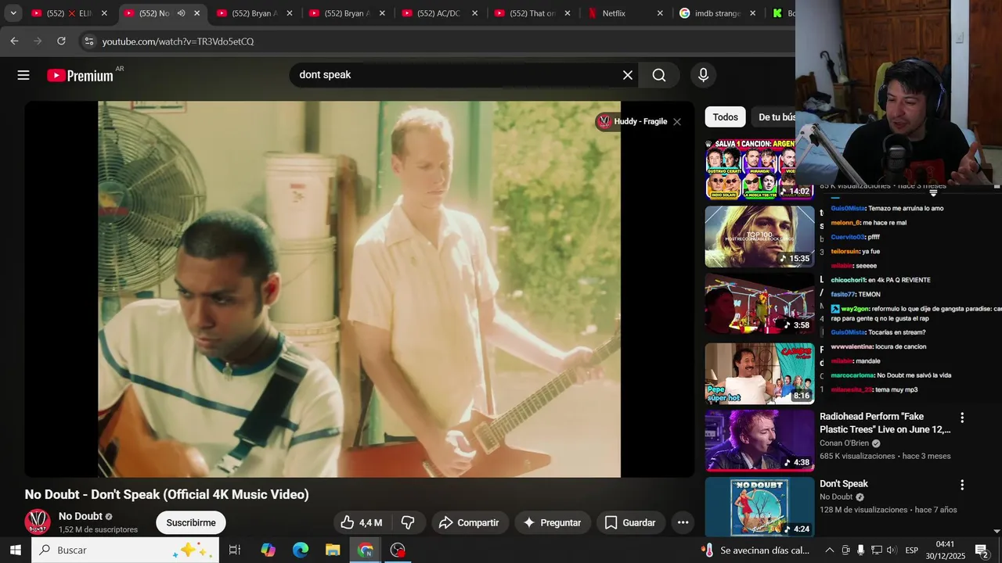The width and height of the screenshot is (1002, 563).
Task: Open Copilot icon in taskbar
Action: click(268, 550)
